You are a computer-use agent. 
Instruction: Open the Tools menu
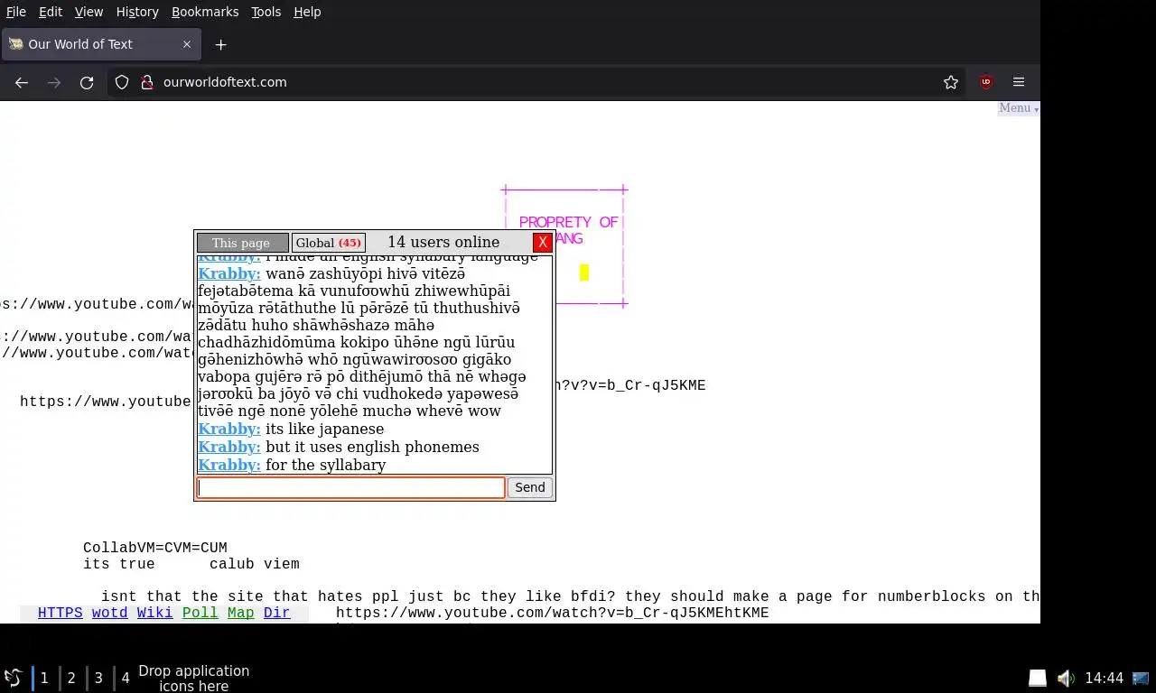[266, 12]
